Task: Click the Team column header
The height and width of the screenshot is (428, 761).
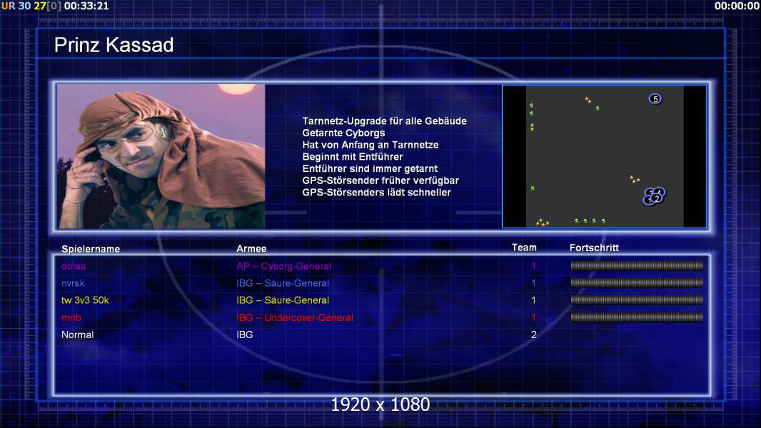Action: click(524, 248)
